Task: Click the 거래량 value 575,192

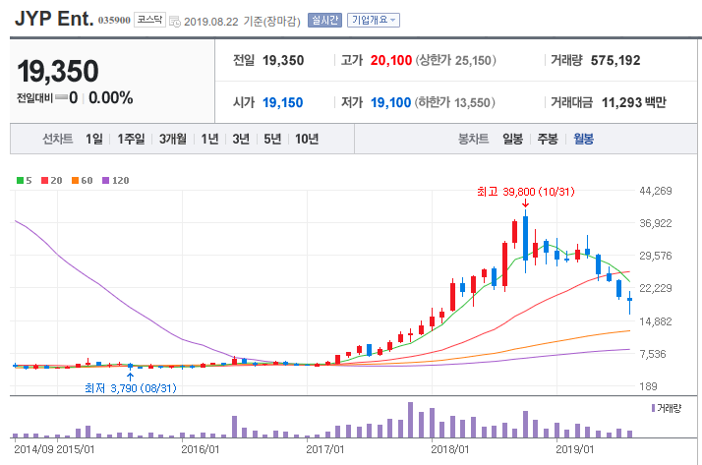Action: click(x=615, y=60)
